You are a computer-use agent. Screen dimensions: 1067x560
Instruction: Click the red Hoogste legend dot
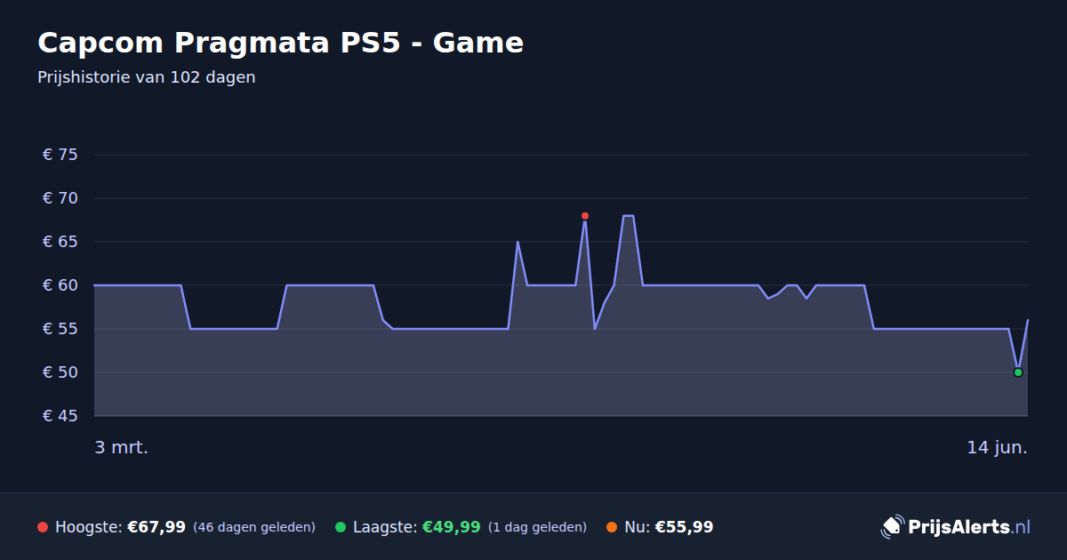[x=43, y=528]
